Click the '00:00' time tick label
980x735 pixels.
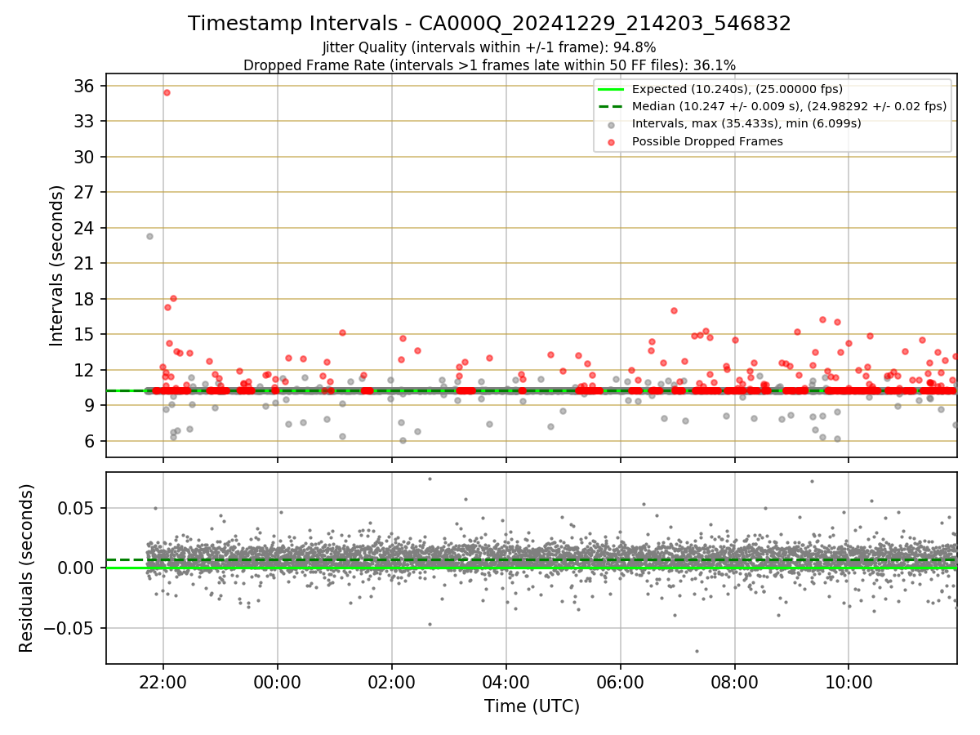click(x=278, y=681)
